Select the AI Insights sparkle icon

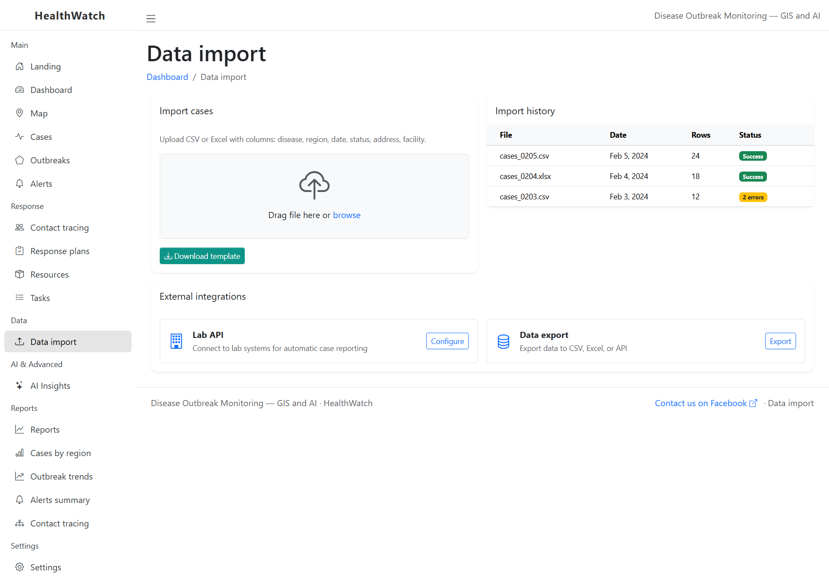19,385
